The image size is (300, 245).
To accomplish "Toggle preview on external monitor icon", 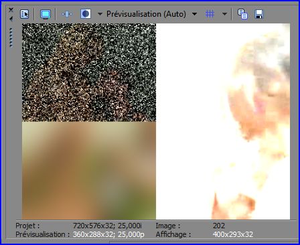I will (x=46, y=14).
